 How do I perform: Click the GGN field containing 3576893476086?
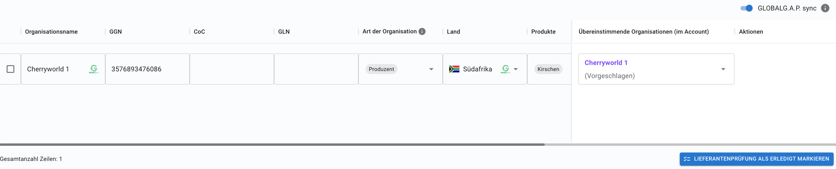(147, 69)
